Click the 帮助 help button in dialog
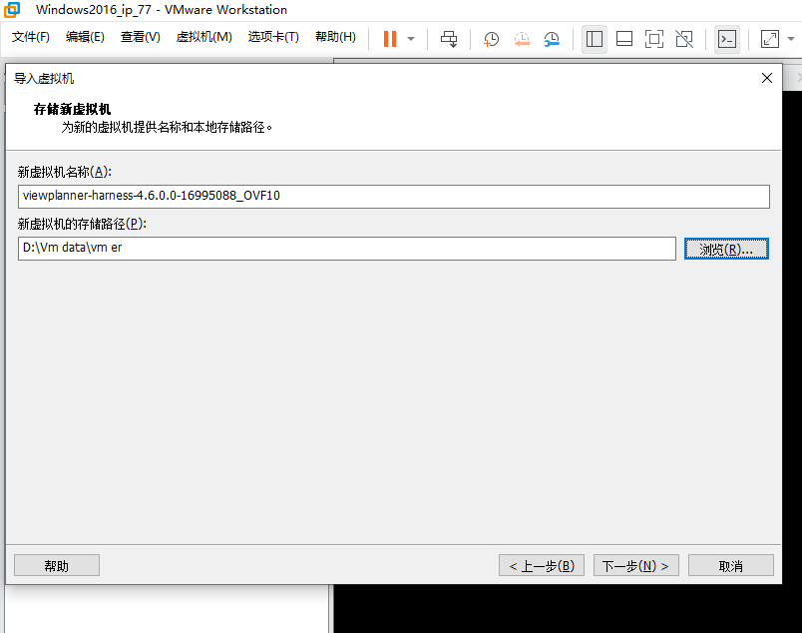Screen dimensions: 802x633 coord(57,565)
